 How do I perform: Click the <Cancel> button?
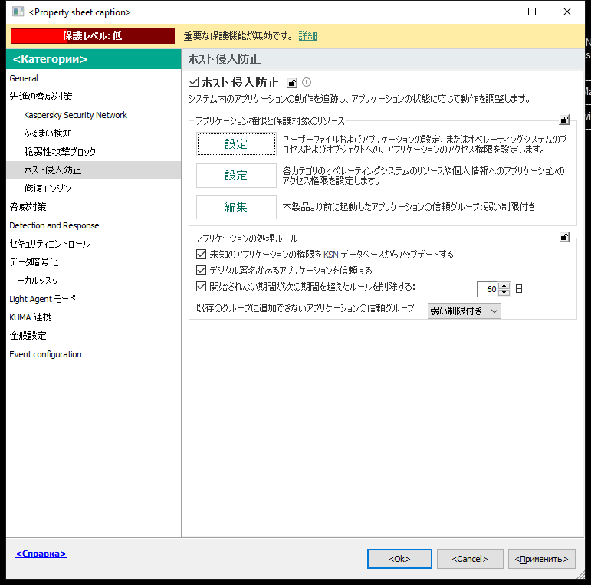click(470, 559)
